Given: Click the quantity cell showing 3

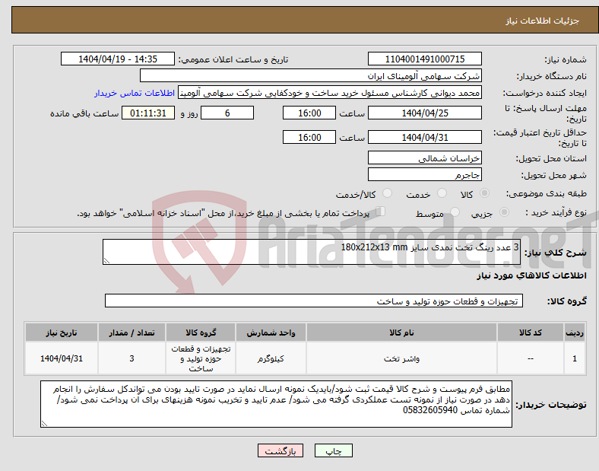Looking at the screenshot, I should point(132,358).
